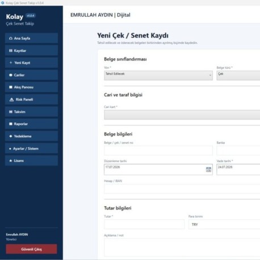Click the Belge / çek / senet no field
Viewport: 260px width, 260px height.
pyautogui.click(x=158, y=150)
